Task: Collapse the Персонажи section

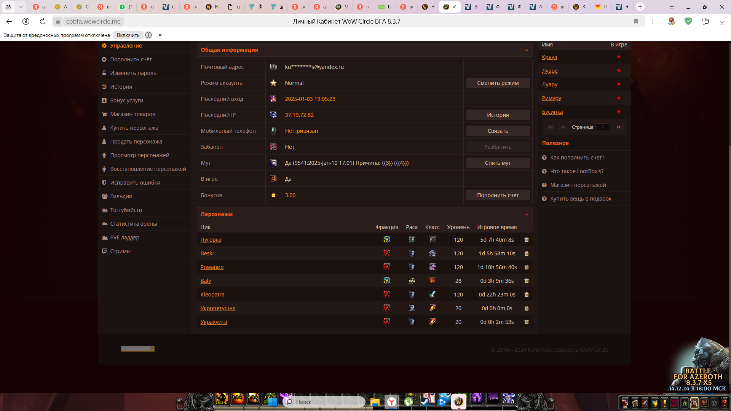Action: (527, 215)
